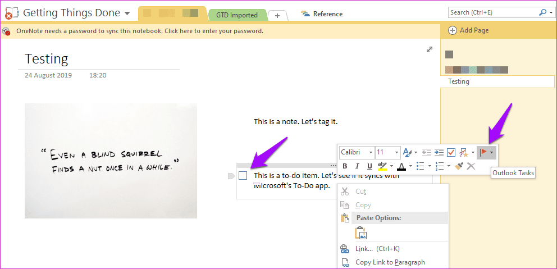
Task: Open the Reference section group
Action: [x=322, y=14]
